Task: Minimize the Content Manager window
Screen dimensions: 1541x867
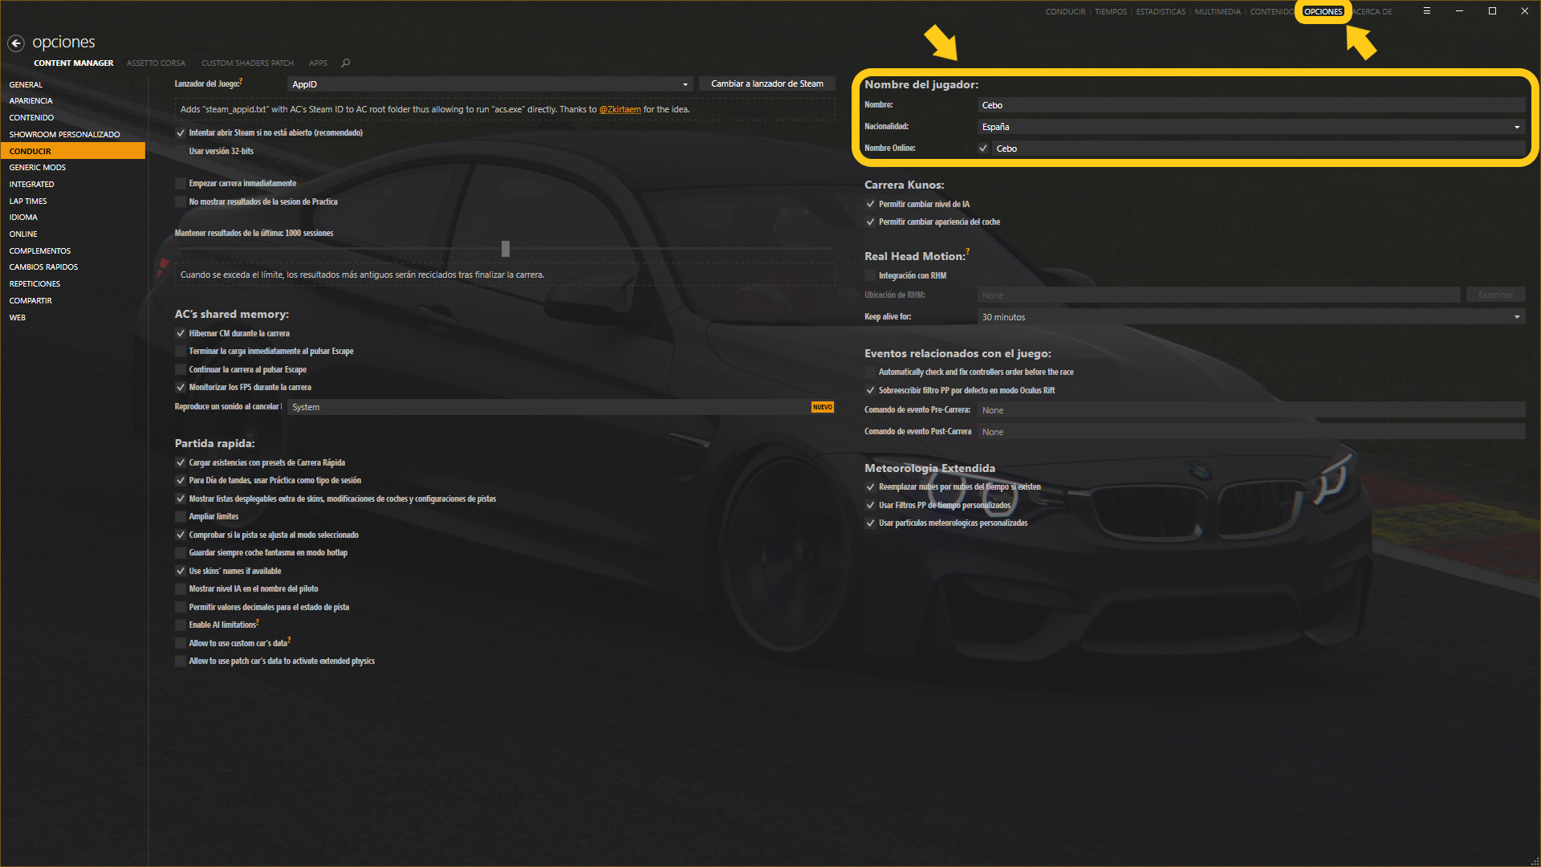Action: point(1459,11)
